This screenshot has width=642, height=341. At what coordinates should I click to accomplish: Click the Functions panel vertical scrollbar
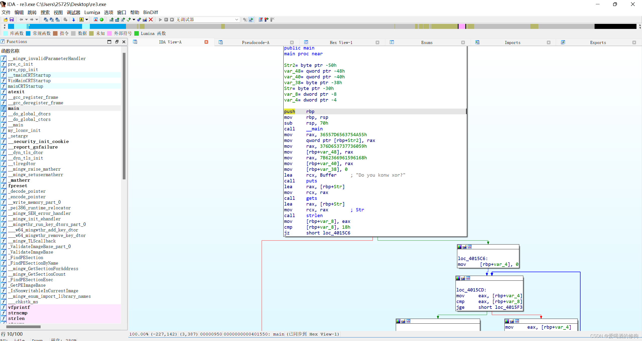pos(124,116)
